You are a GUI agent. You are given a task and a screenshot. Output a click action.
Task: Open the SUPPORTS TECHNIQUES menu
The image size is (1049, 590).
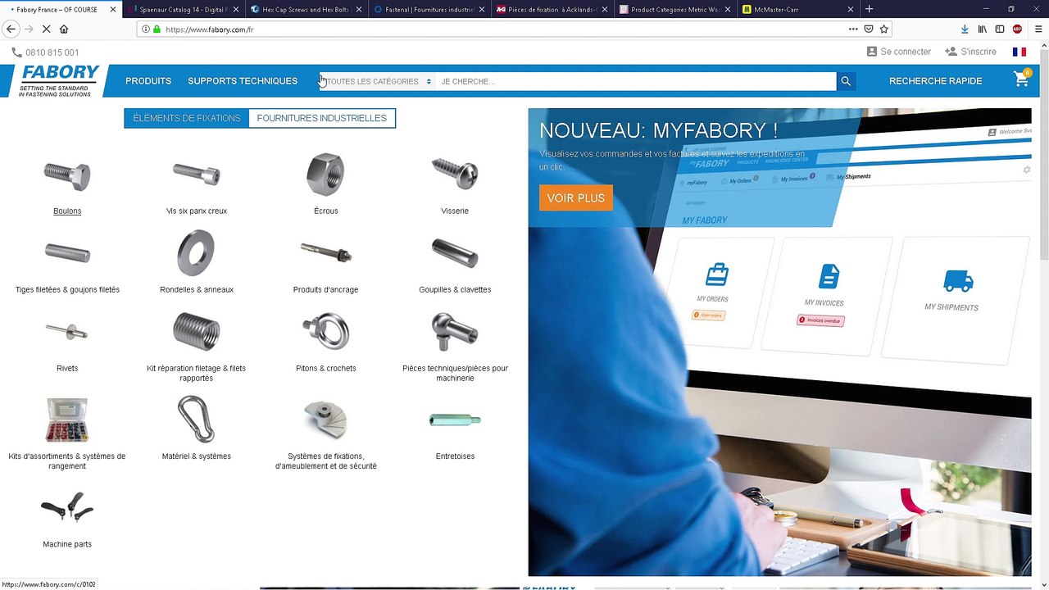click(x=243, y=81)
